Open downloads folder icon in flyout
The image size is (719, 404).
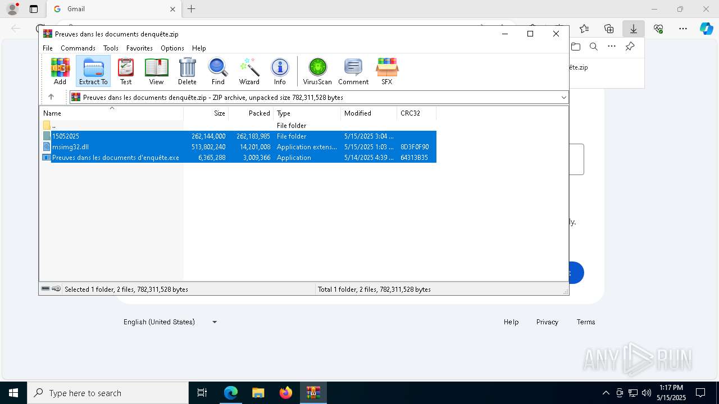(x=576, y=47)
